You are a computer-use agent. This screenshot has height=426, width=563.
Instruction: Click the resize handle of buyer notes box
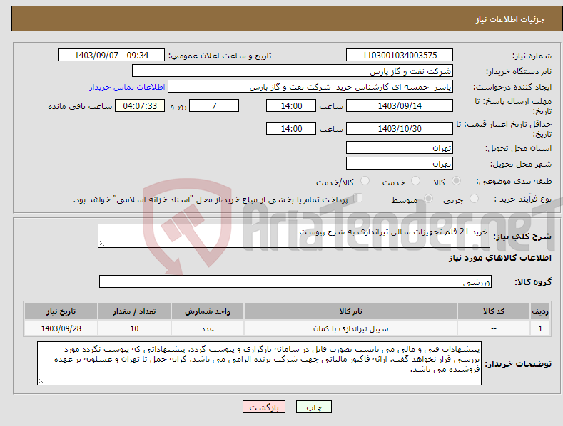point(41,382)
